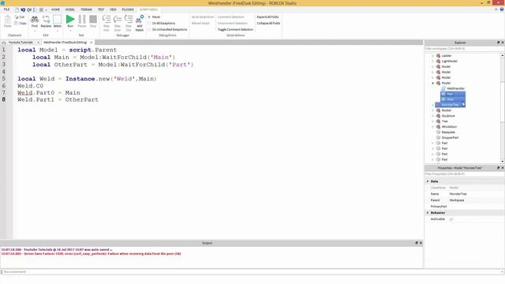This screenshot has width=505, height=284.
Task: Click the Copy icon in the ribbon
Action: [17, 23]
